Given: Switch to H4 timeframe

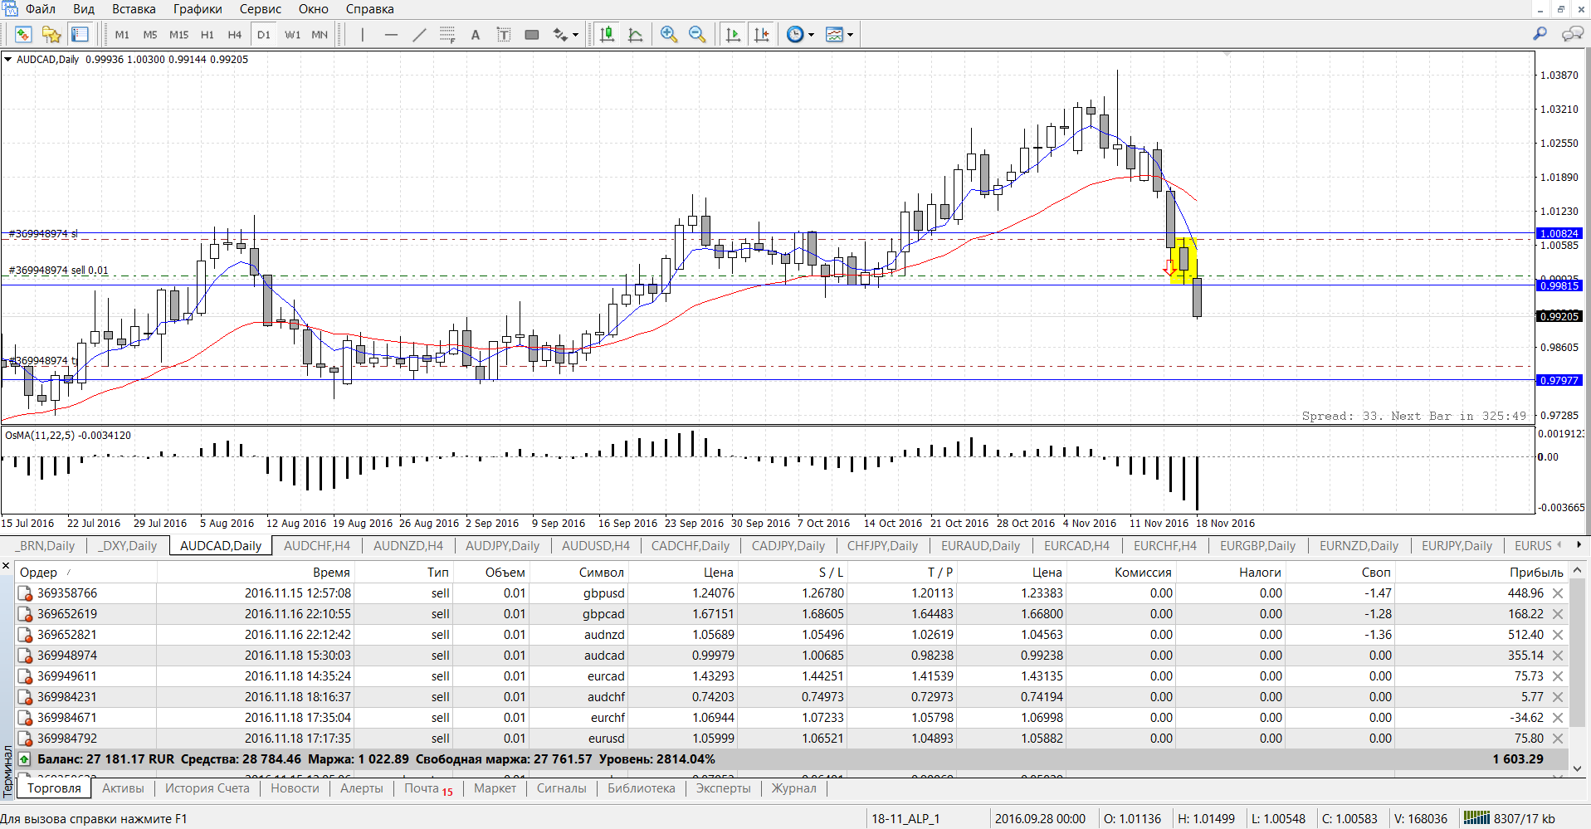Looking at the screenshot, I should tap(235, 34).
